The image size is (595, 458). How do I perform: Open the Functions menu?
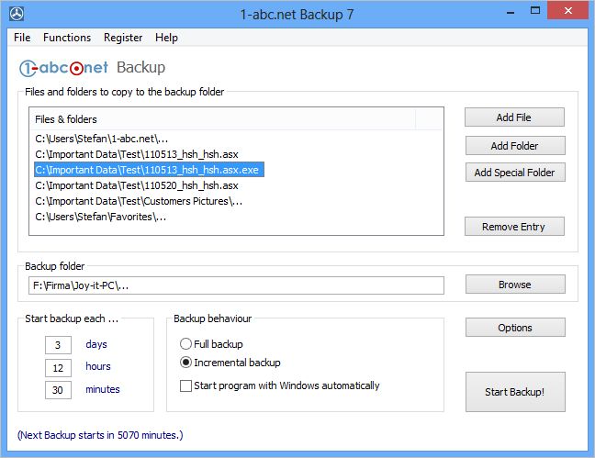tap(67, 38)
